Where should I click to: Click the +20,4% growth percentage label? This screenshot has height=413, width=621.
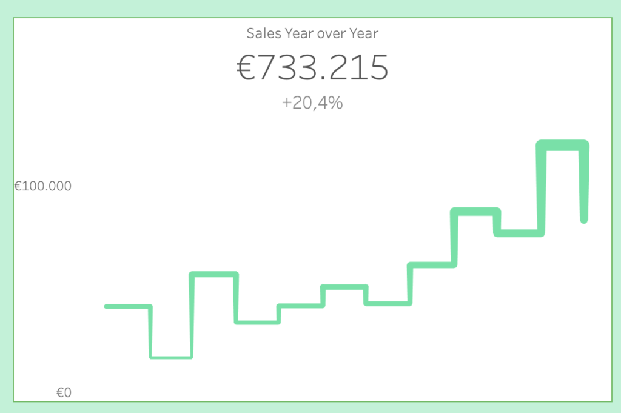coord(312,102)
